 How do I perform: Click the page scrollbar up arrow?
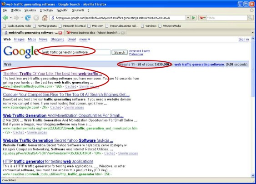pos(253,39)
